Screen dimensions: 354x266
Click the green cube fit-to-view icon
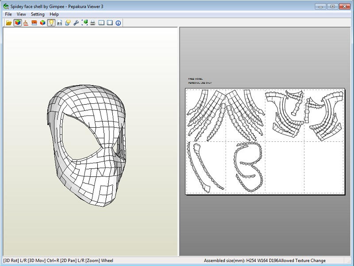[x=85, y=23]
